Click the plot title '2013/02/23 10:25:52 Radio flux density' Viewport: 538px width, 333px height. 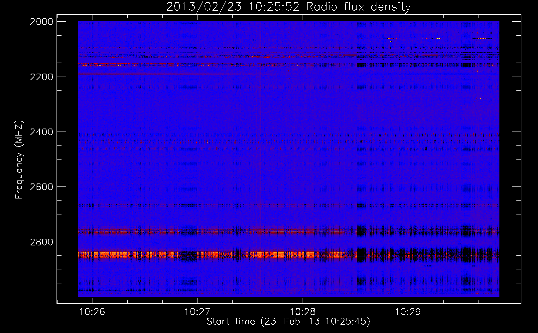(x=288, y=7)
